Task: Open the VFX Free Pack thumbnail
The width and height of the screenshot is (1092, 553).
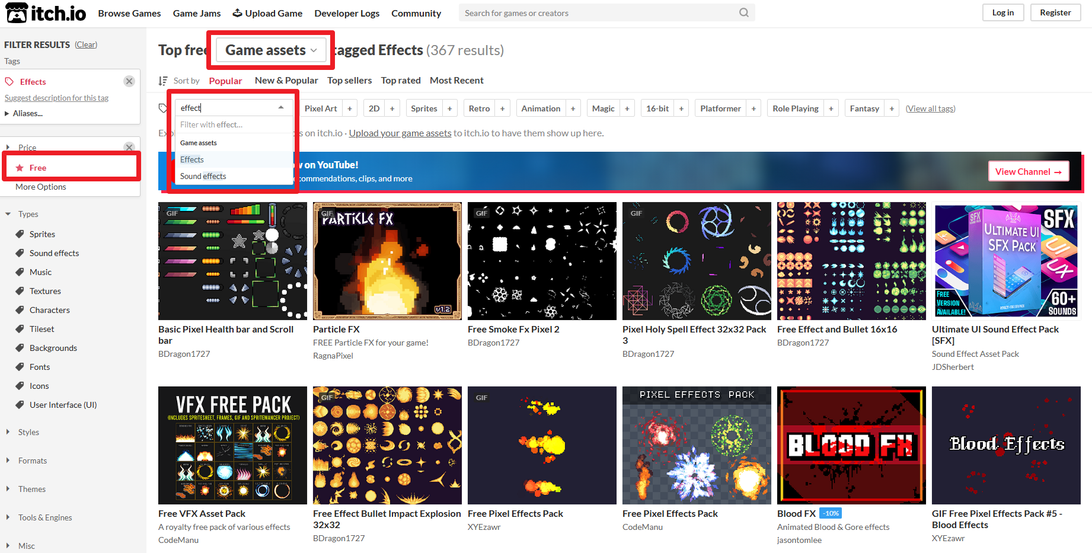Action: pos(232,445)
